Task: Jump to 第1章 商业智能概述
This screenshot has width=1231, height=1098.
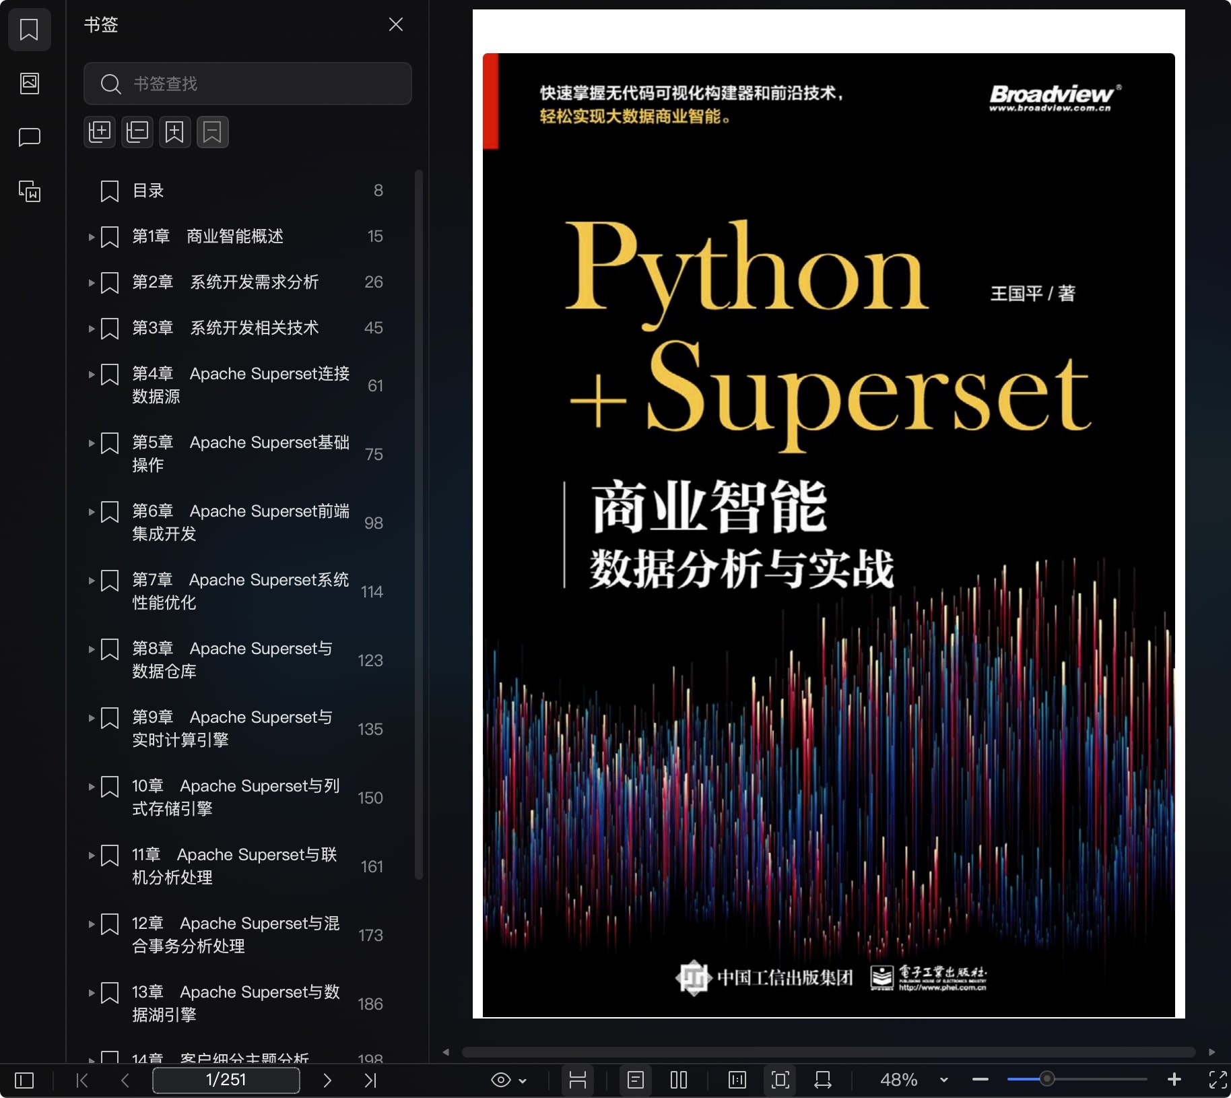Action: pyautogui.click(x=207, y=236)
